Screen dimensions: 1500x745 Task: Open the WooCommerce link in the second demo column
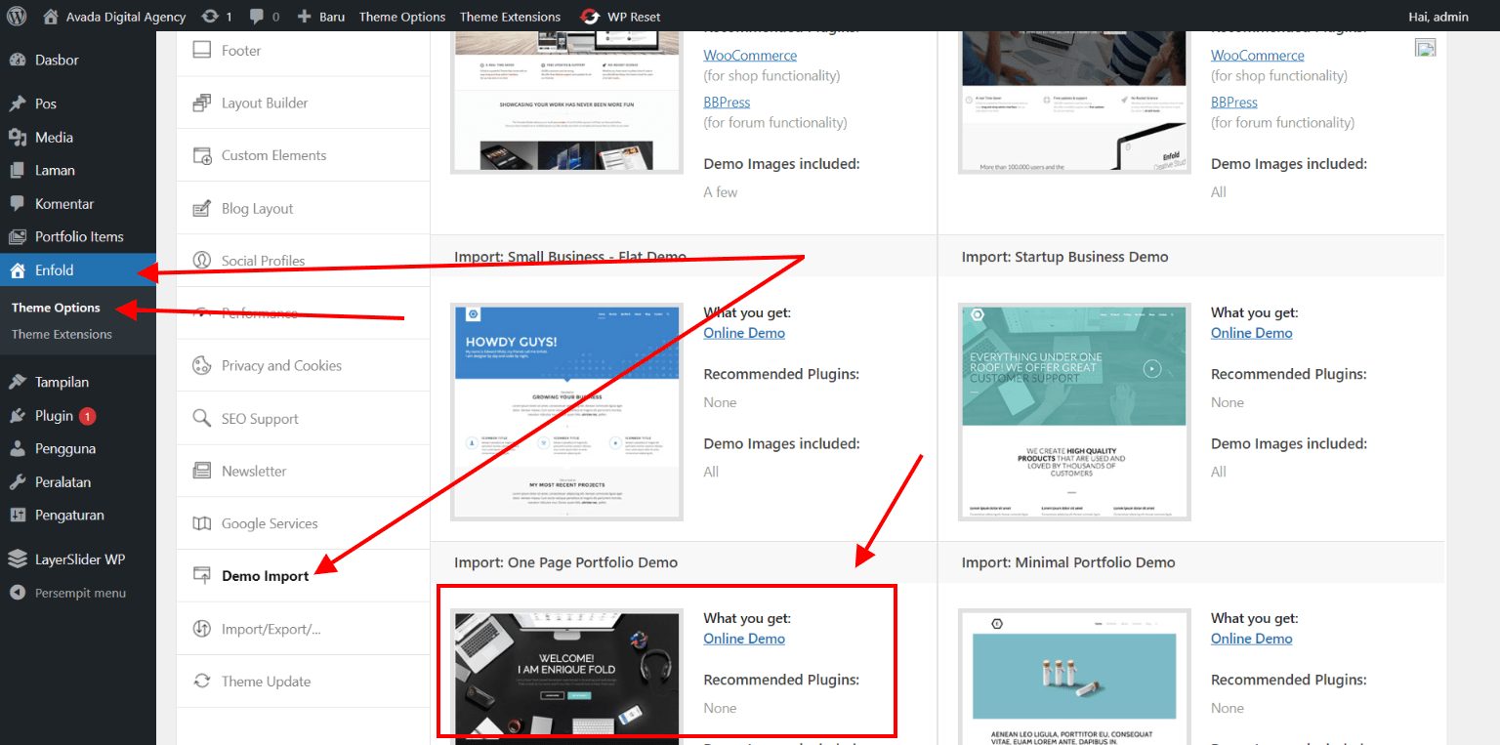pos(1258,56)
